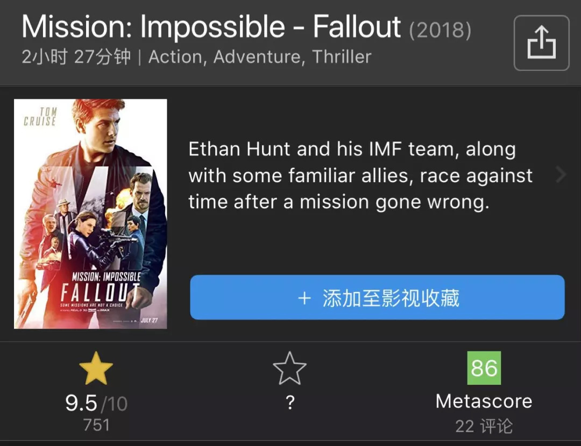Select the Thriller genre
This screenshot has height=446, width=581.
pos(342,57)
